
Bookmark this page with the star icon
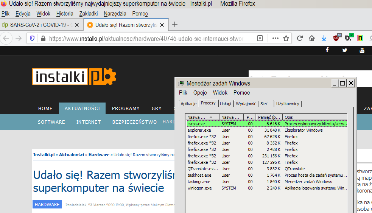(x=286, y=38)
